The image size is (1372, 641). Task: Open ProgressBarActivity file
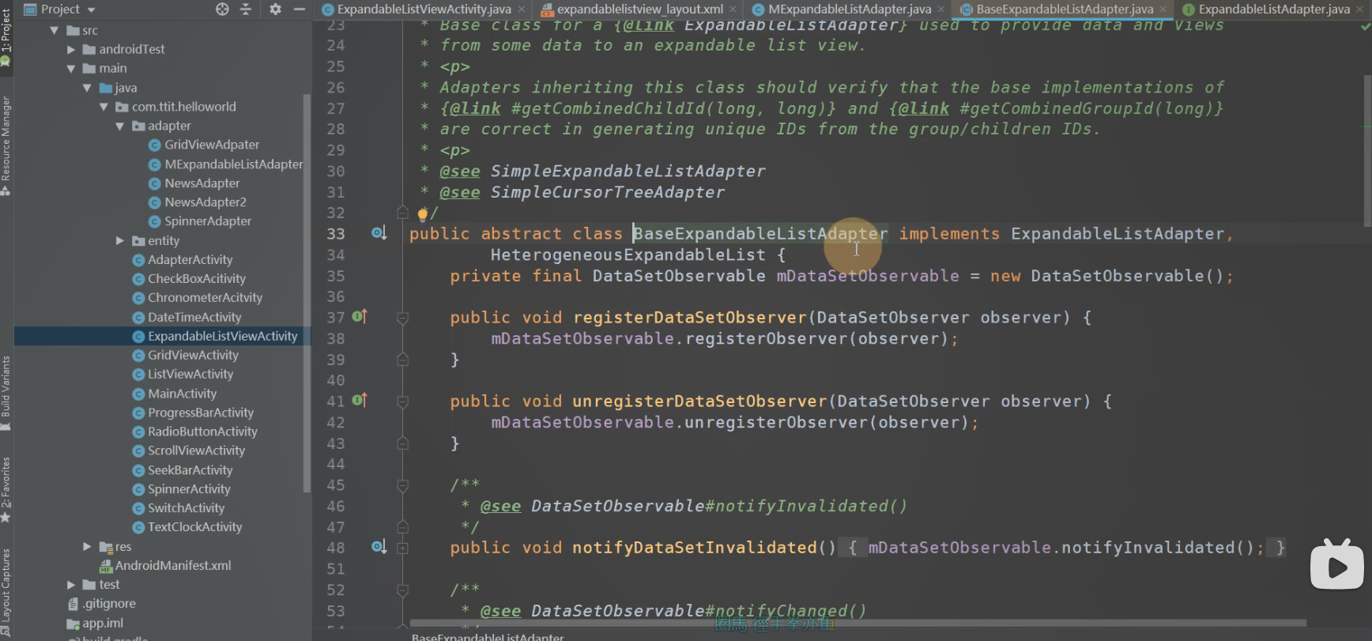pyautogui.click(x=193, y=413)
